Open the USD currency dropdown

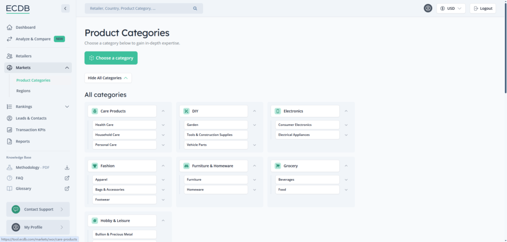[x=451, y=8]
